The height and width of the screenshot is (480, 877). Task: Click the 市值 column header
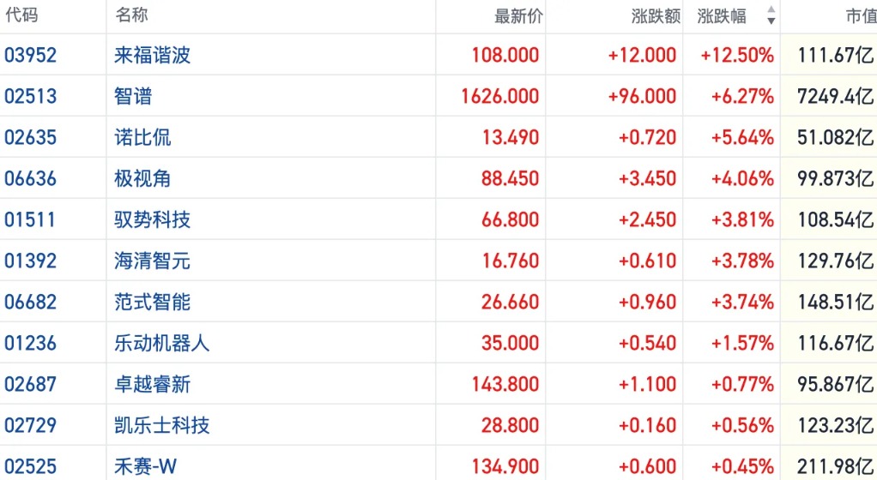[862, 16]
